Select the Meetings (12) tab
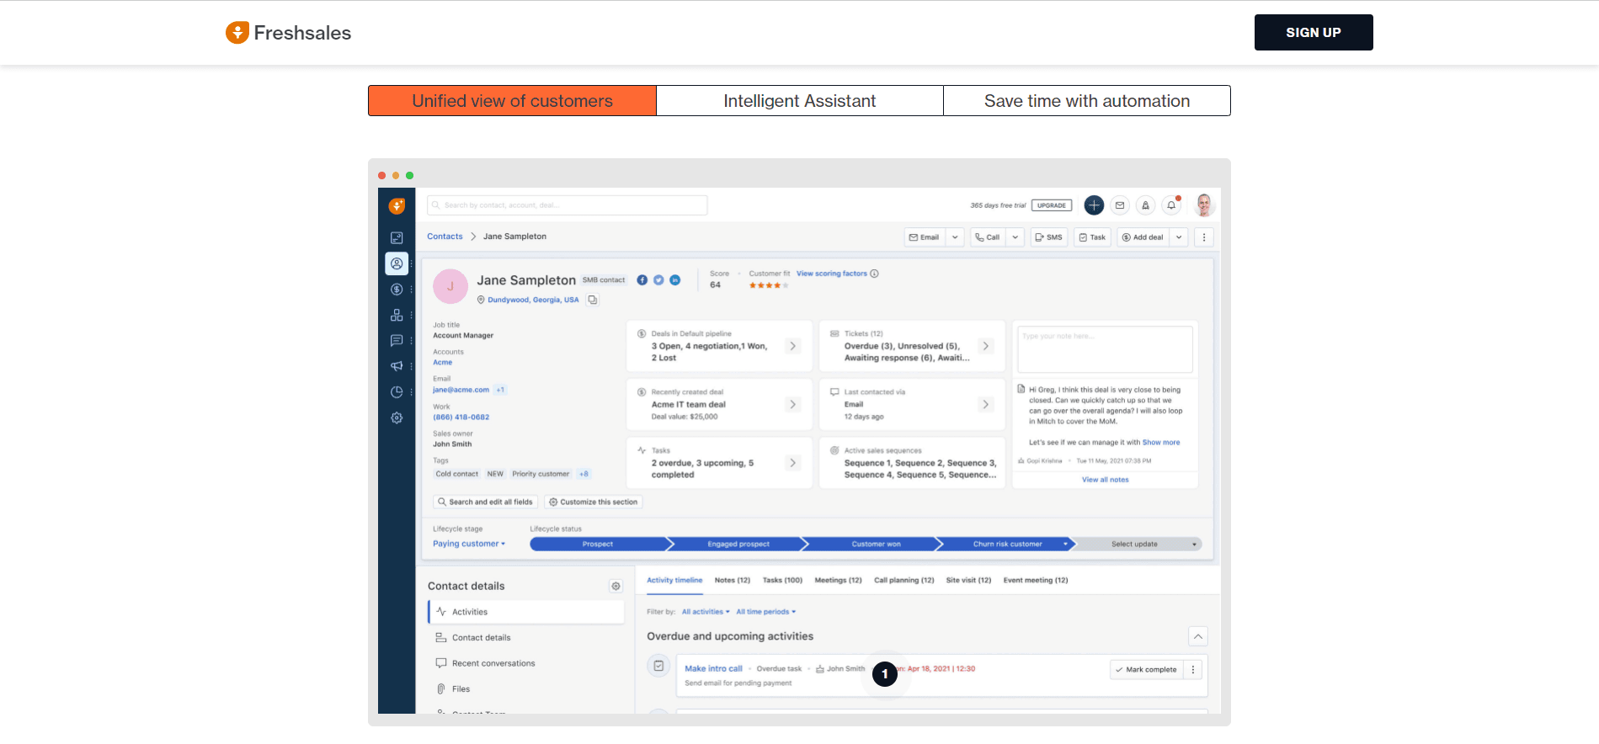Screen dimensions: 1599x744 pos(838,581)
